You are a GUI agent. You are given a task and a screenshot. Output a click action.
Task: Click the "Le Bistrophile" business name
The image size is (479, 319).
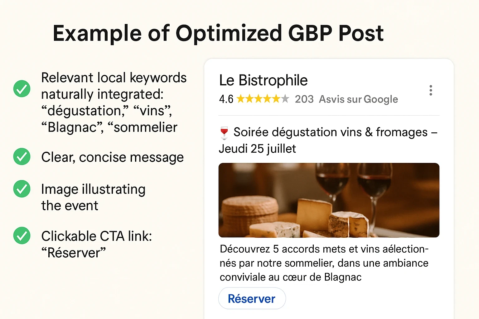[x=263, y=80]
